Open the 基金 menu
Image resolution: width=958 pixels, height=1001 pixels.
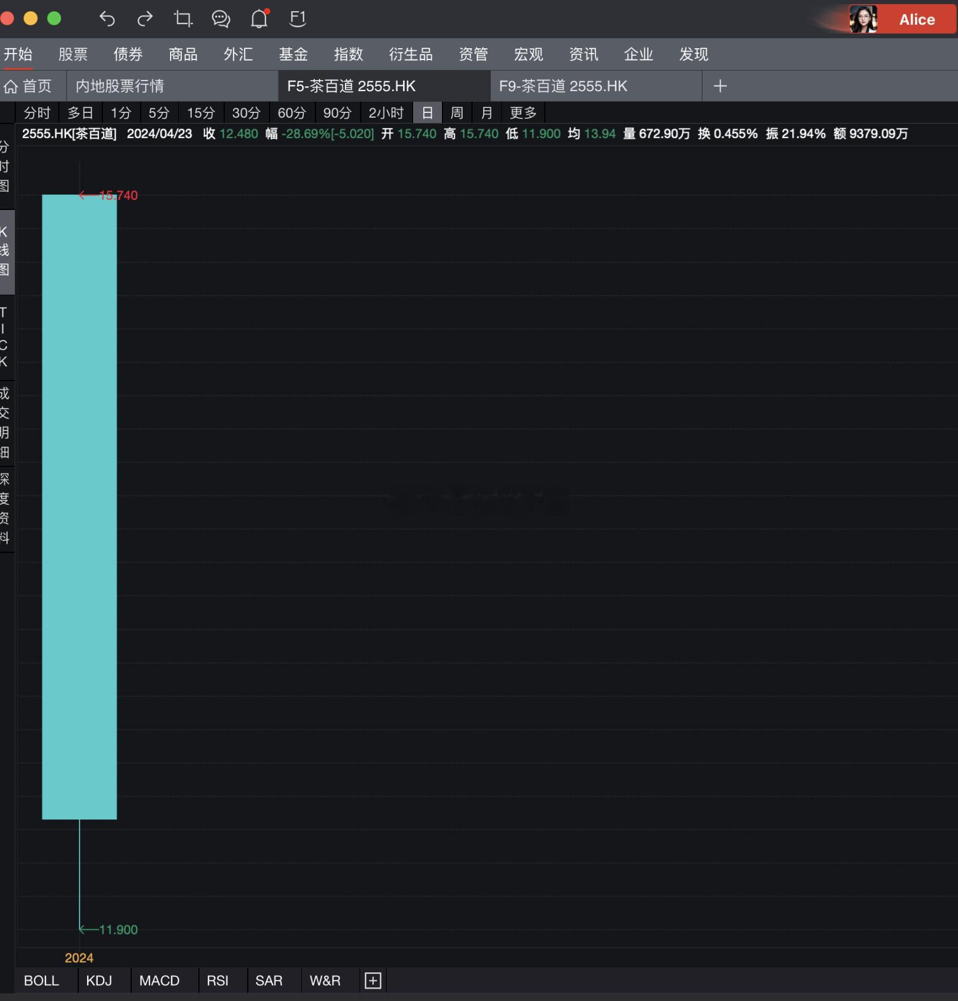[293, 54]
